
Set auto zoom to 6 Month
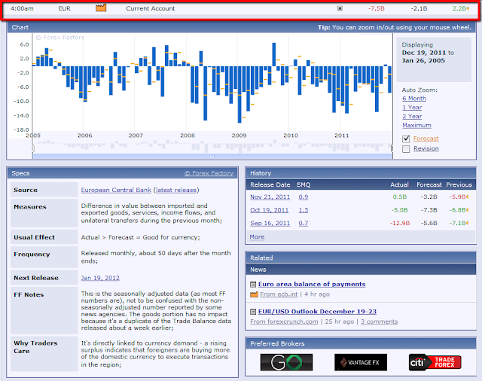pyautogui.click(x=413, y=99)
